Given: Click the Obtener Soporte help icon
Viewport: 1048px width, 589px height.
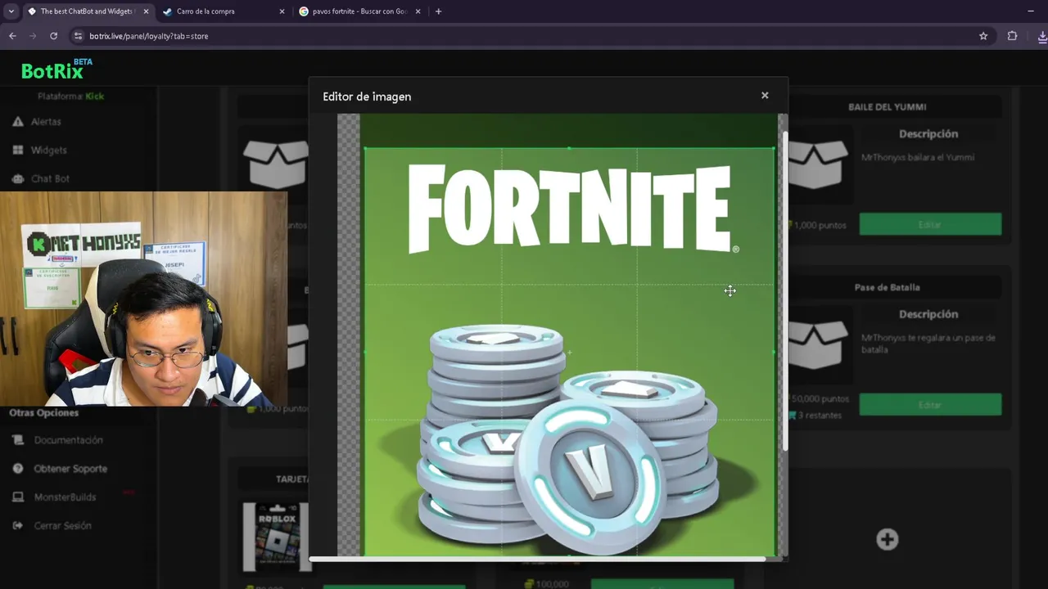Looking at the screenshot, I should click(17, 469).
